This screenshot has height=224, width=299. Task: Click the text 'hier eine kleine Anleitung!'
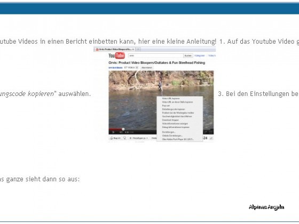click(177, 42)
